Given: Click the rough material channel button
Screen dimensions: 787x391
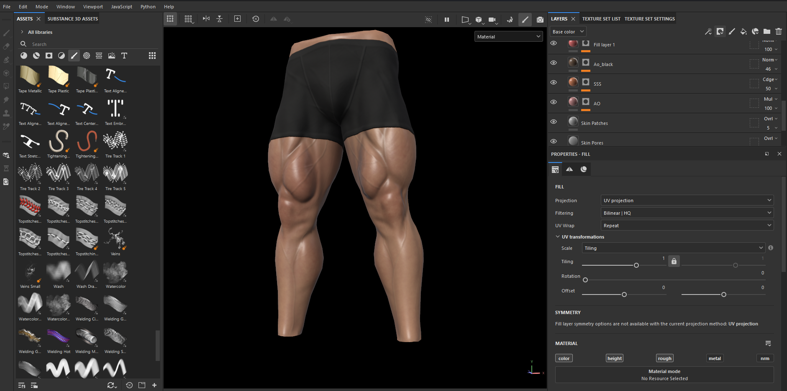Looking at the screenshot, I should pos(664,358).
